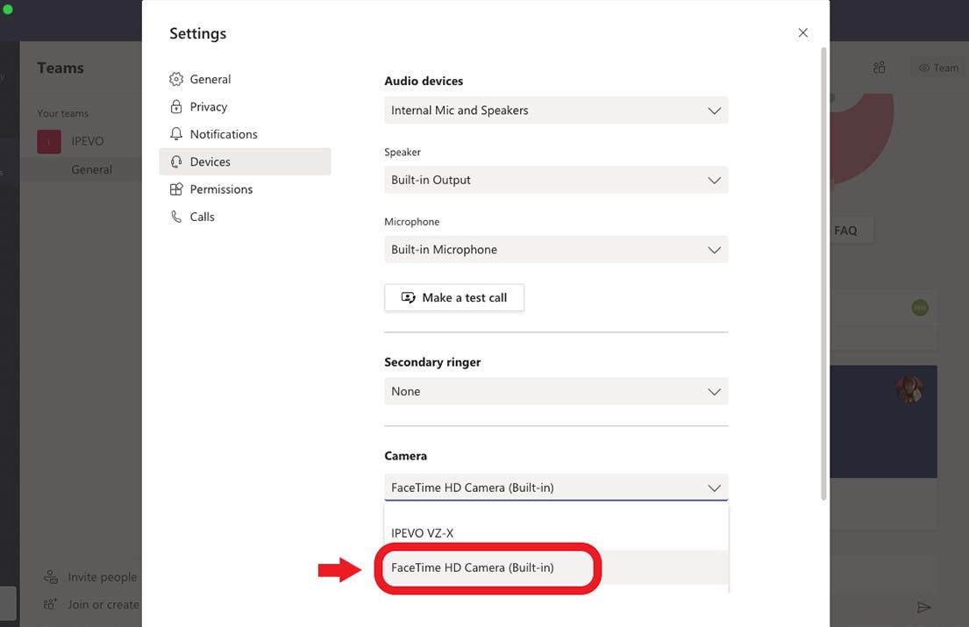Select the Privacy lock icon
This screenshot has width=969, height=627.
176,107
